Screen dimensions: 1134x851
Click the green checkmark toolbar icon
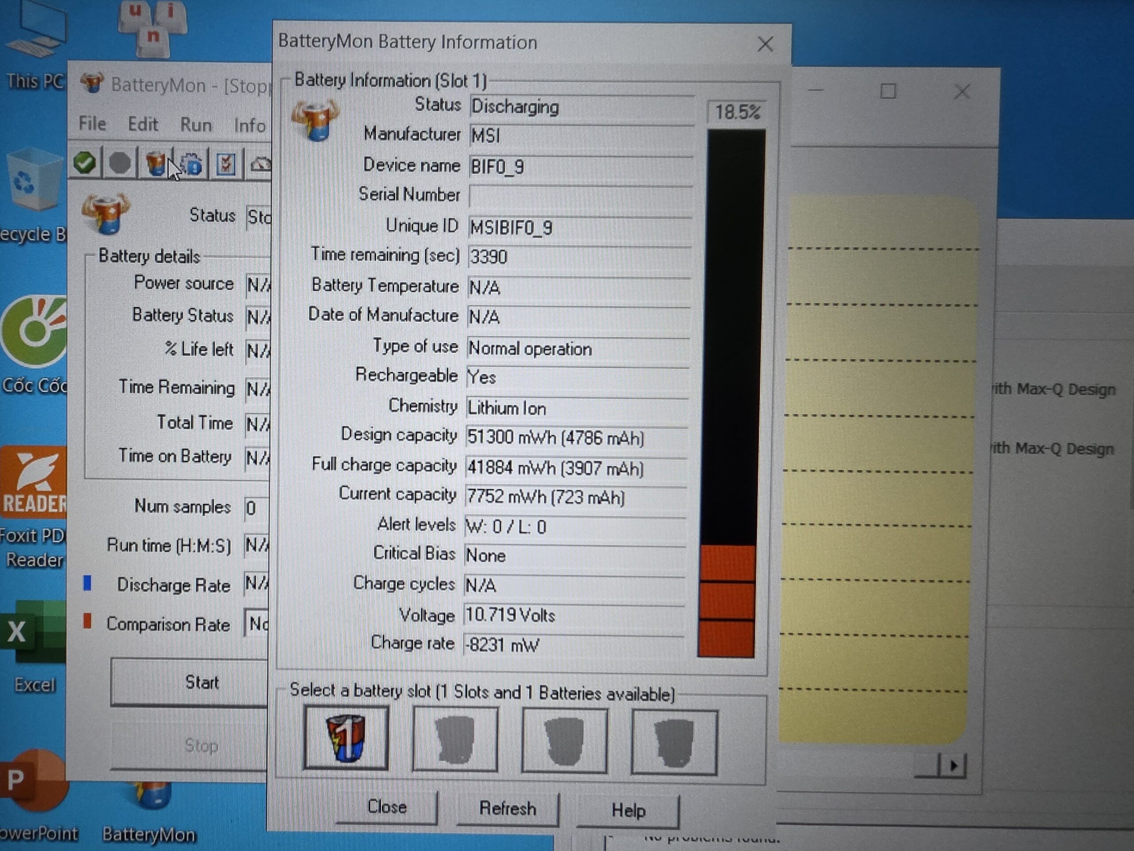[85, 163]
